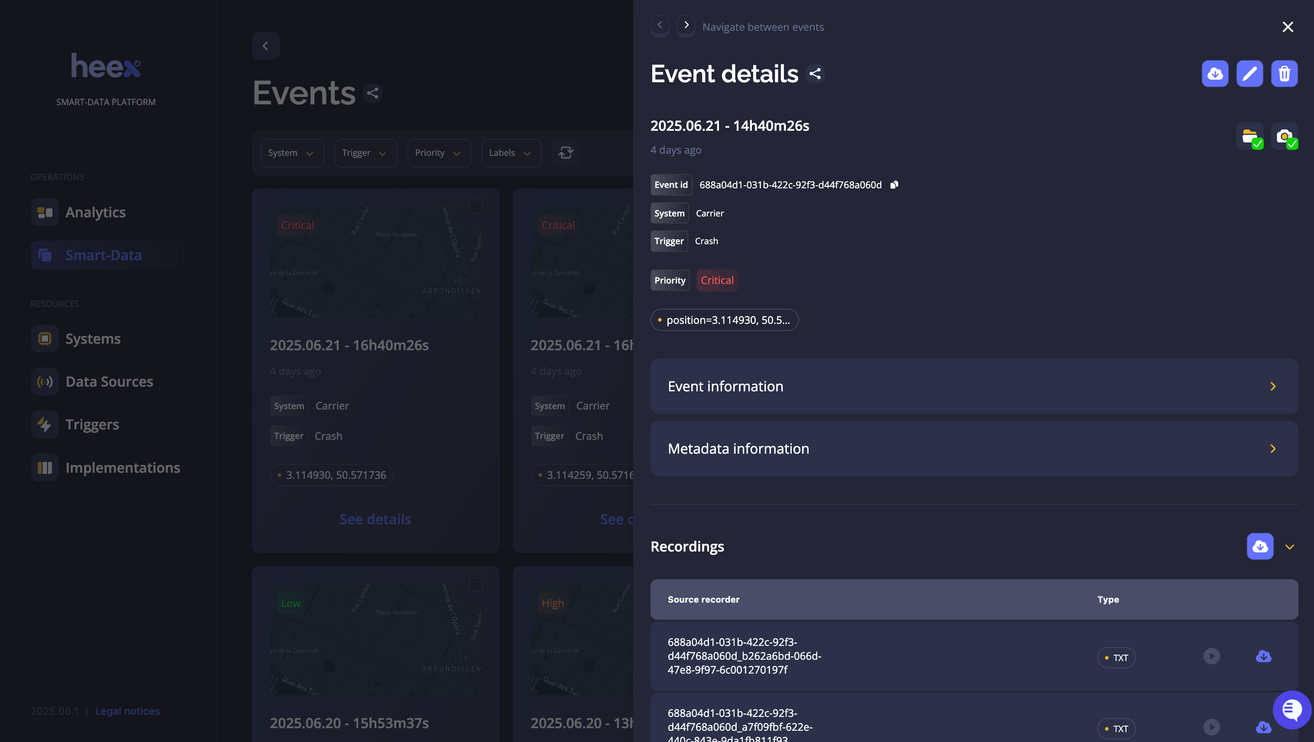
Task: Camera with green check status icon
Action: pos(1284,136)
